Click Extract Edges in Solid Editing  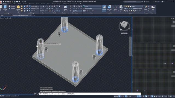pyautogui.click(x=33, y=6)
